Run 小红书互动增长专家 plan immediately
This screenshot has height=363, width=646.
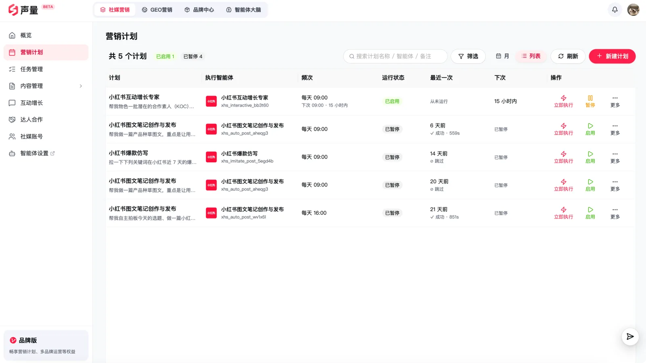point(563,101)
